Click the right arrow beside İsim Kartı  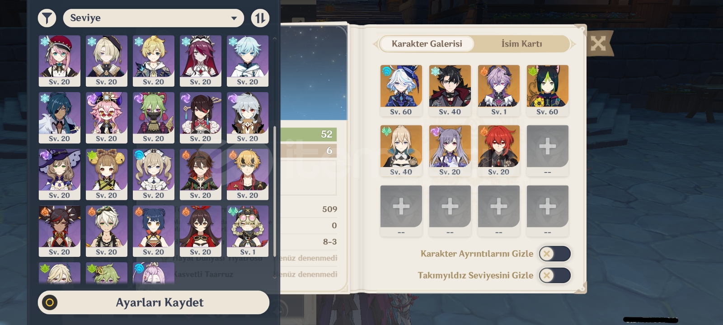(x=573, y=44)
